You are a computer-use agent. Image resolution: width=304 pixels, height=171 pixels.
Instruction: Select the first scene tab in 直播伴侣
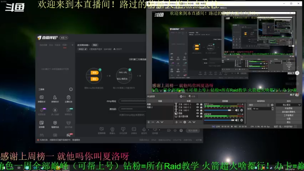pyautogui.click(x=43, y=45)
